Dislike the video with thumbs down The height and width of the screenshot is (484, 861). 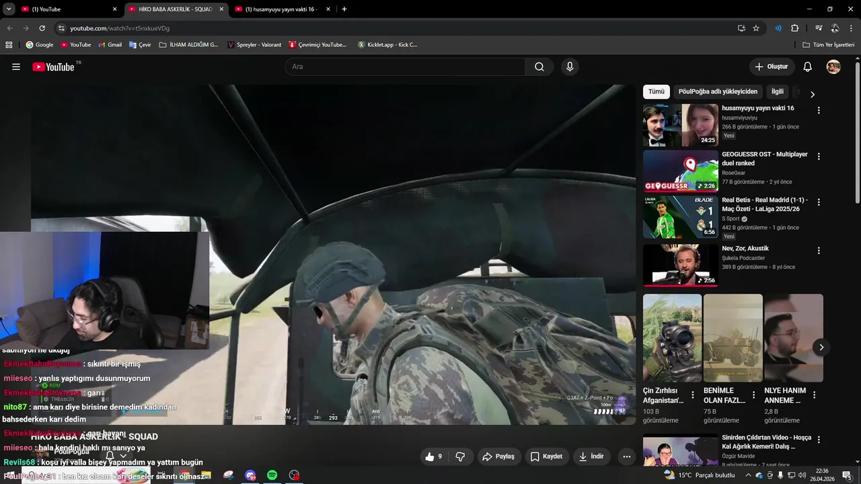point(461,456)
